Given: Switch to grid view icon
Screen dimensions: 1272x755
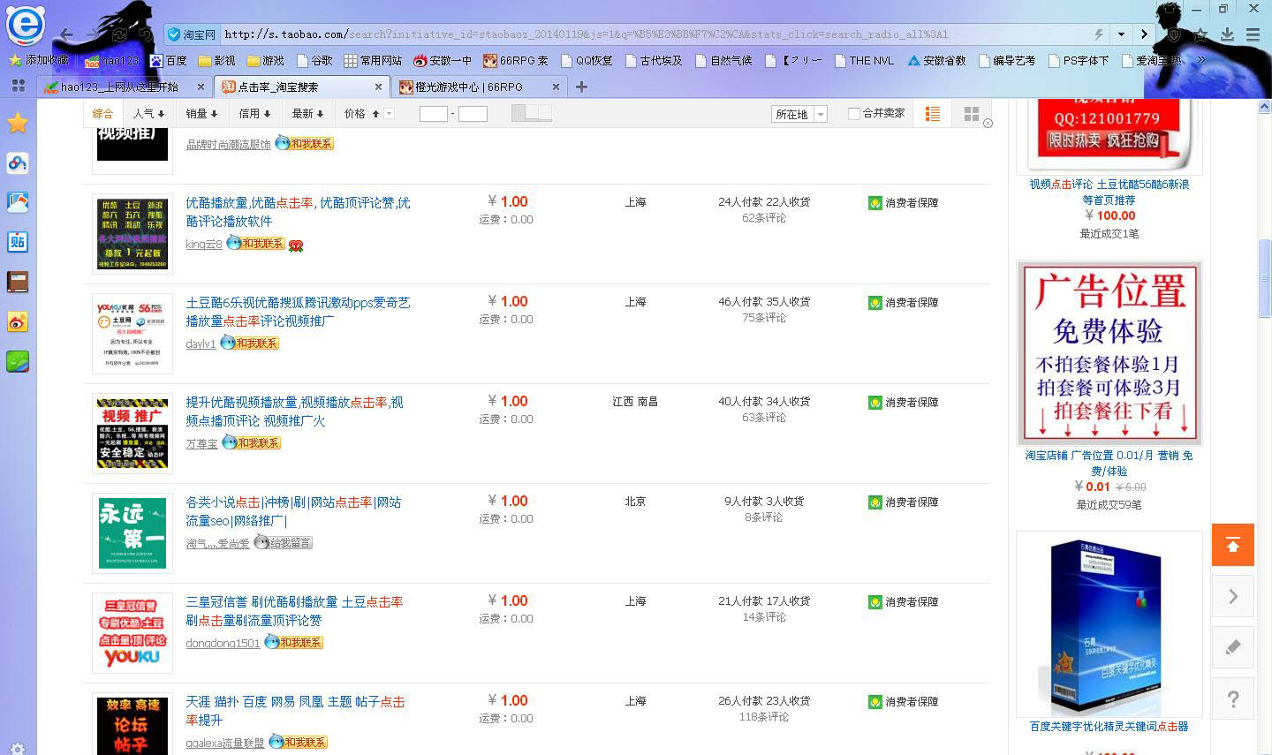Looking at the screenshot, I should (x=972, y=114).
